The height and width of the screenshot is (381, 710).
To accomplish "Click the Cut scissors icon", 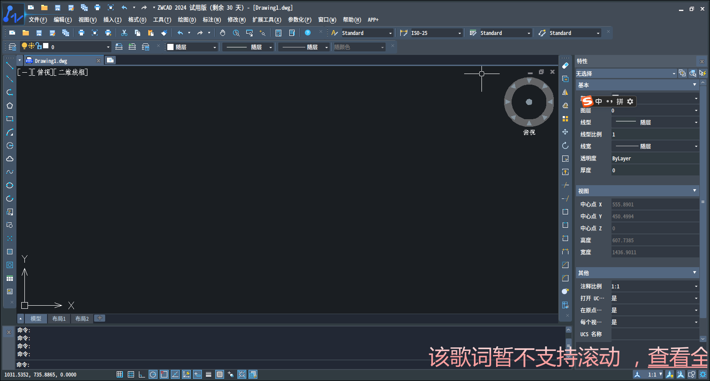I will click(x=124, y=33).
